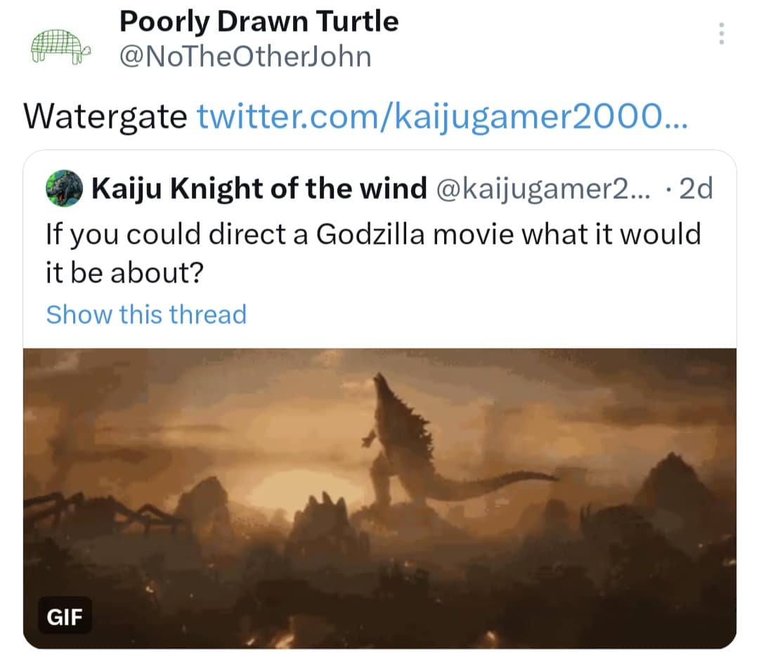Play the Godzilla GIF
759x662 pixels.
379,498
